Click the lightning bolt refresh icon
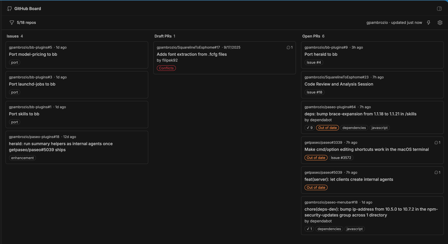The height and width of the screenshot is (244, 448). coord(429,23)
